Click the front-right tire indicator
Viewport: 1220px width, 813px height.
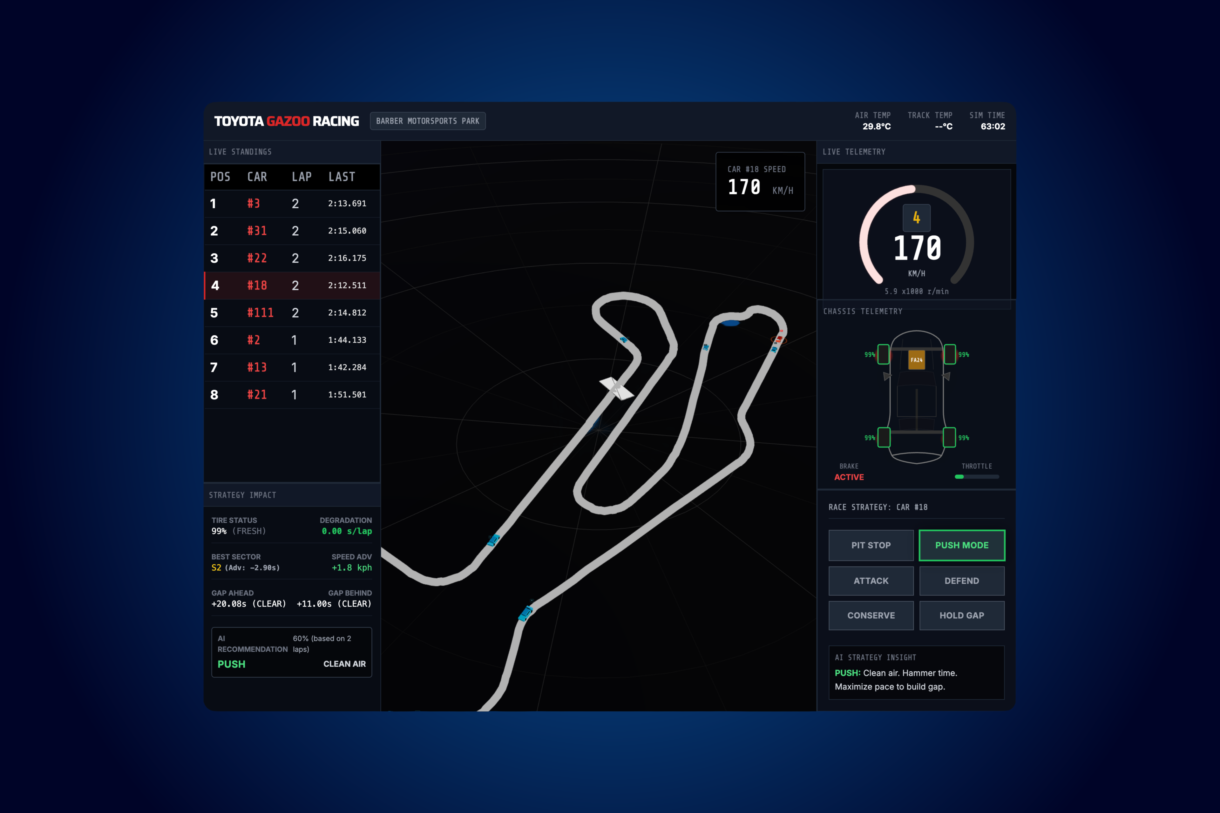tap(950, 354)
